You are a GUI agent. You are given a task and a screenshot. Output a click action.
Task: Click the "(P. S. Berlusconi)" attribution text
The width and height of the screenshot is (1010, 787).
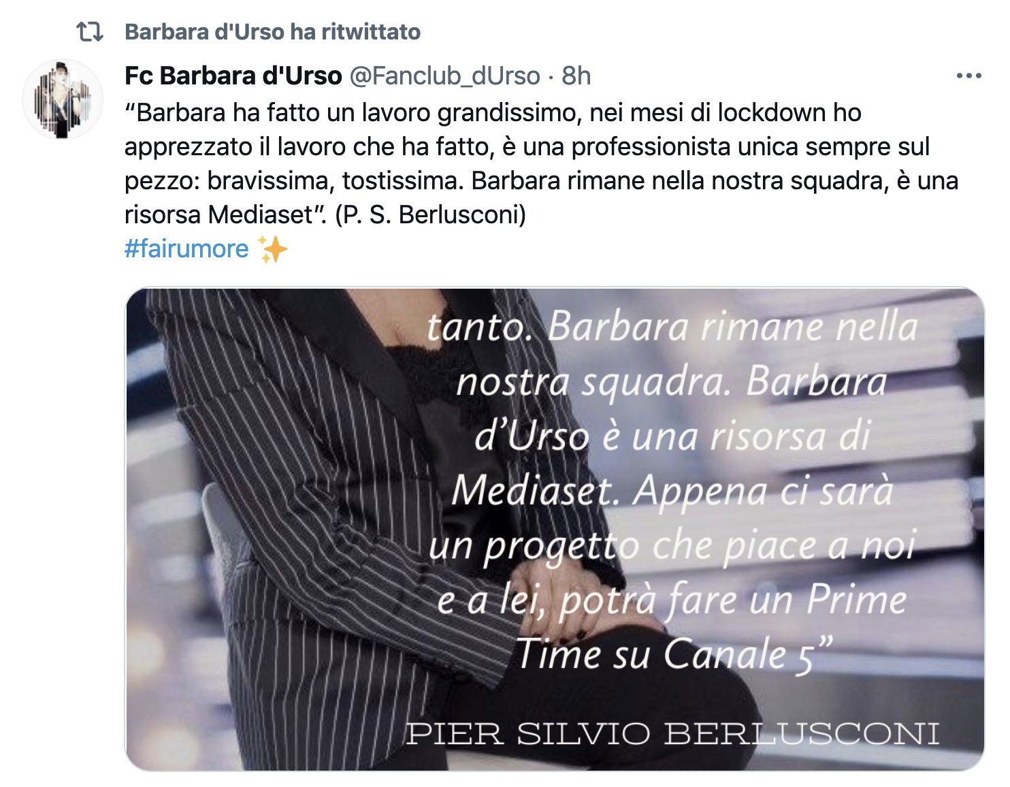click(x=431, y=215)
